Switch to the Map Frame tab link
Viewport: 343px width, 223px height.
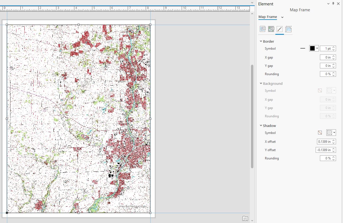point(268,17)
